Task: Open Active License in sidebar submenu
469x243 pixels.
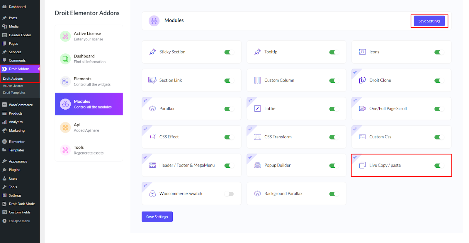Action: click(x=13, y=86)
